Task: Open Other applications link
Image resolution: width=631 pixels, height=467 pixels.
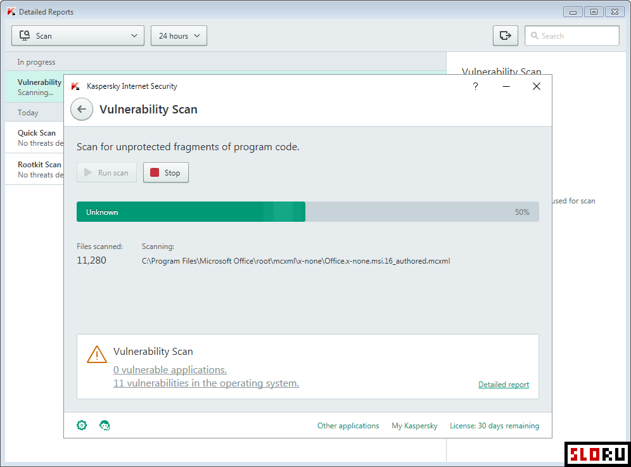Action: tap(348, 426)
